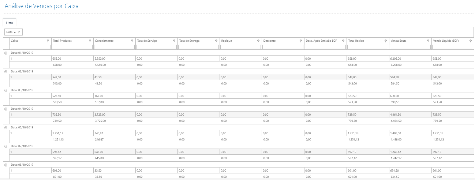
Task: Focus the filter box under Caixa
Action: (x=30, y=47)
